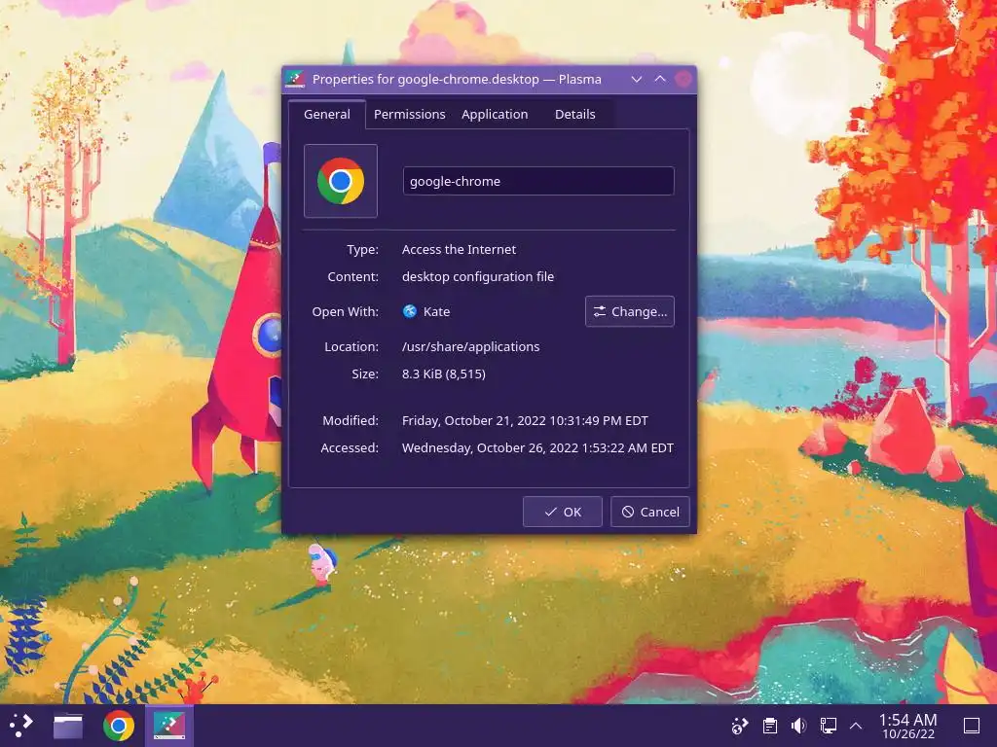Dismiss dialog with Cancel button
The width and height of the screenshot is (997, 747).
pos(649,512)
